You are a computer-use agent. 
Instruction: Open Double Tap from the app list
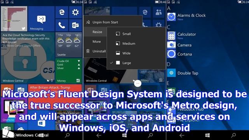point(188,73)
